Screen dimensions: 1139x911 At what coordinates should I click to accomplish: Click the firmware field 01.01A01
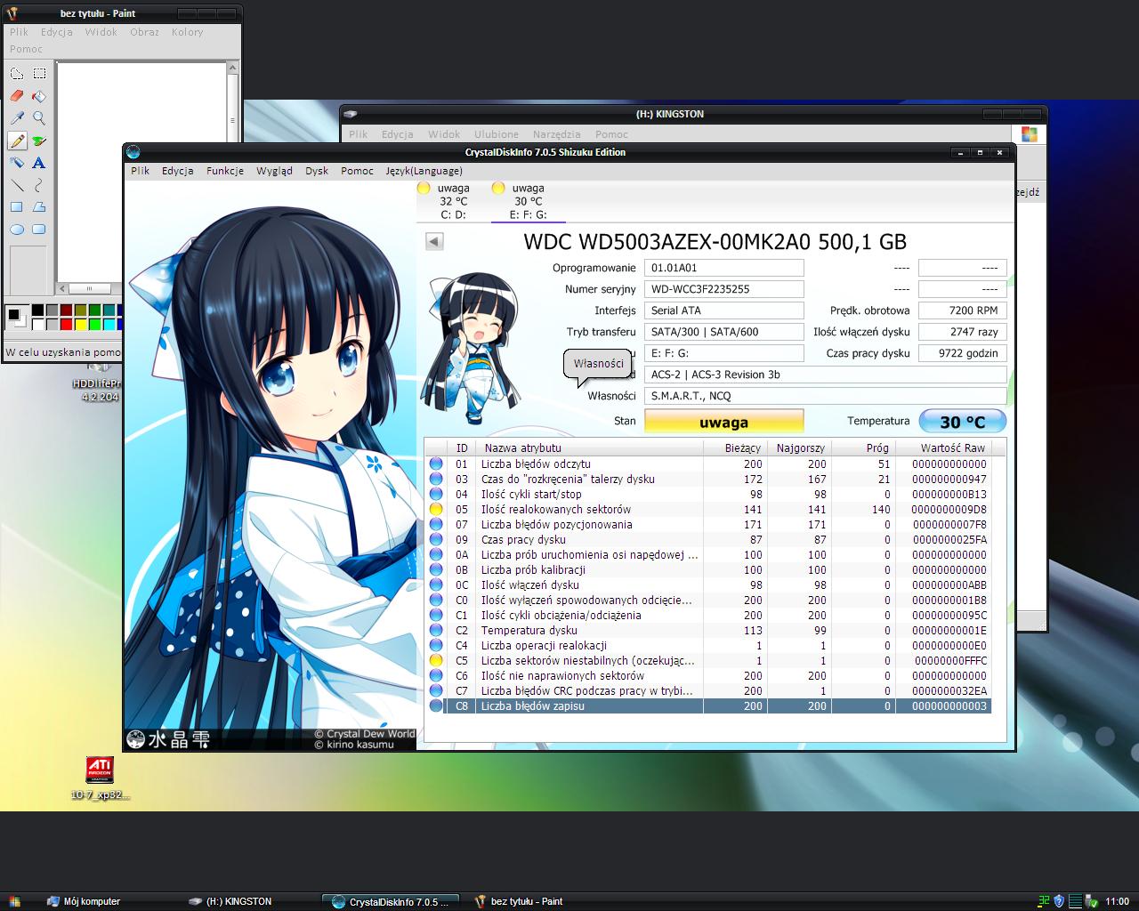click(x=723, y=268)
